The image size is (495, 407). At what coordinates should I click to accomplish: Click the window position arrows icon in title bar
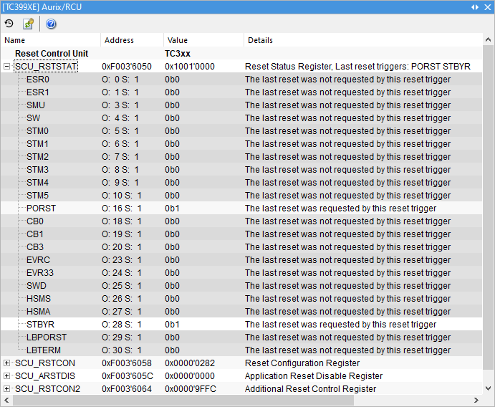click(x=475, y=6)
